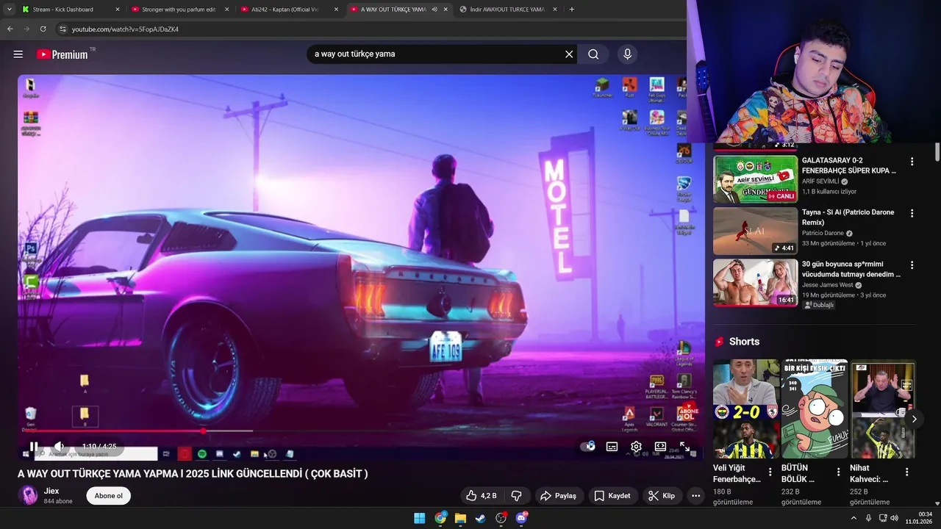The height and width of the screenshot is (529, 941).
Task: Open Tayna - Si Ai remix video title
Action: pos(848,217)
